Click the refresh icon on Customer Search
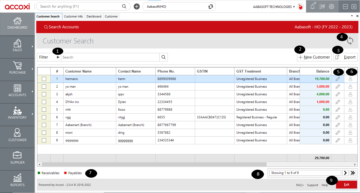This screenshot has height=193, width=360. coord(350,41)
